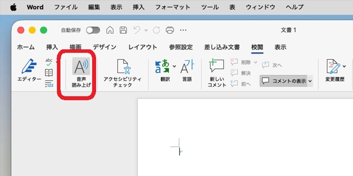Open the Editor (エディター) tool

[29, 70]
